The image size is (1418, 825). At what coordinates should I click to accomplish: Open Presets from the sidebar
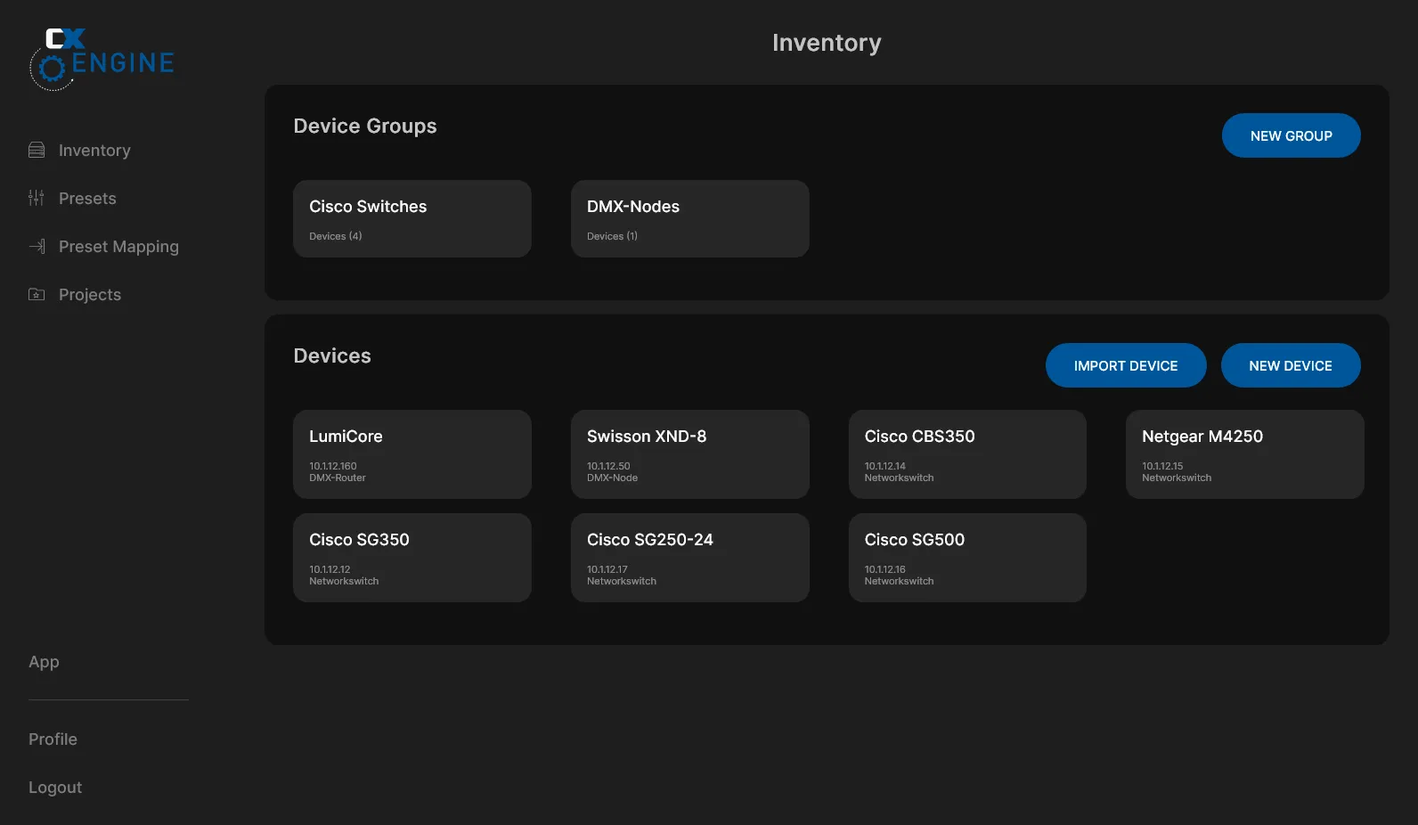click(87, 199)
